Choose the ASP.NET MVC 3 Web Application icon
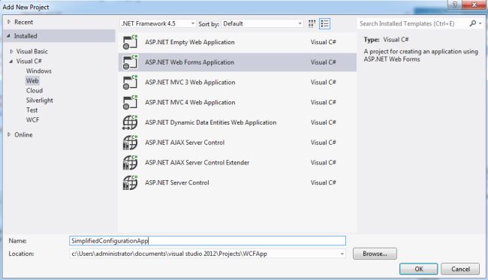Viewport: 488px width, 280px height. click(130, 82)
